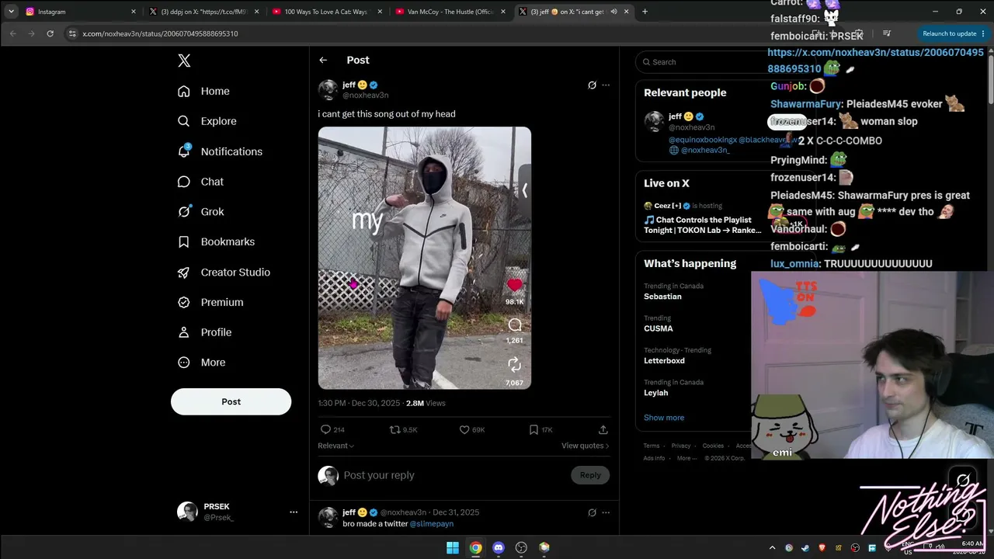Click the Grok icon on jeff's reply
Screen dimensions: 994x559
tap(592, 512)
